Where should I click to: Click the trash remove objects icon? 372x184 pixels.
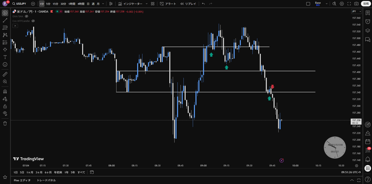tap(5, 123)
